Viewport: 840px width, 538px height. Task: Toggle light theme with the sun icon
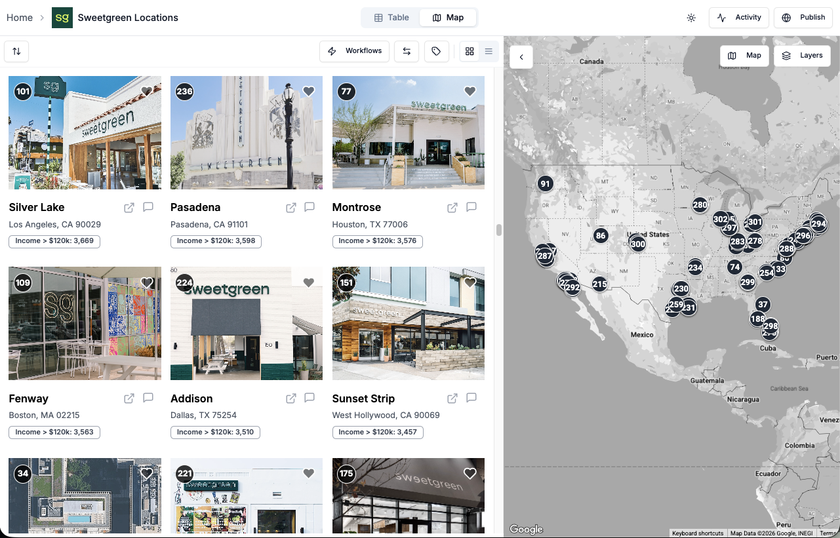pos(691,18)
